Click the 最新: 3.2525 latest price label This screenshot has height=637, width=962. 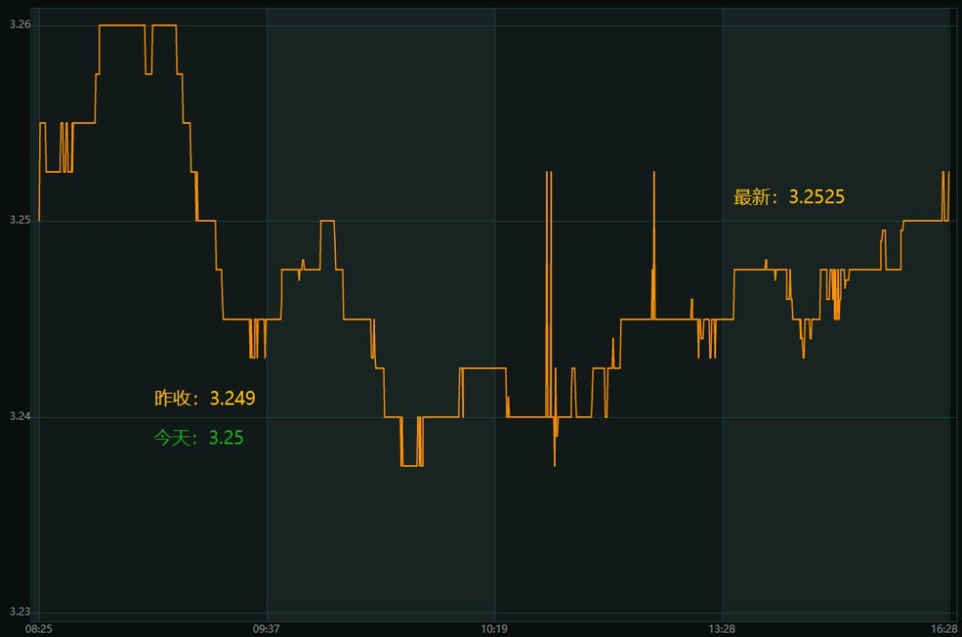[789, 197]
